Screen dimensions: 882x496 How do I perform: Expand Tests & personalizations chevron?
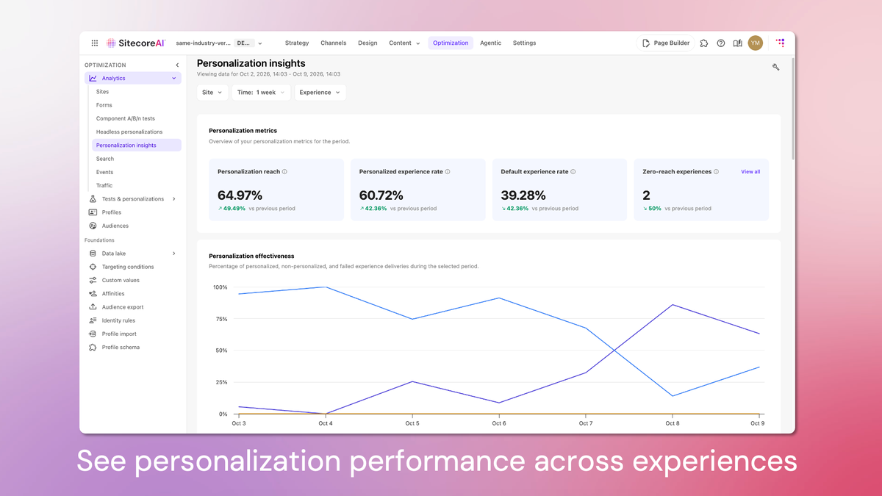tap(174, 199)
